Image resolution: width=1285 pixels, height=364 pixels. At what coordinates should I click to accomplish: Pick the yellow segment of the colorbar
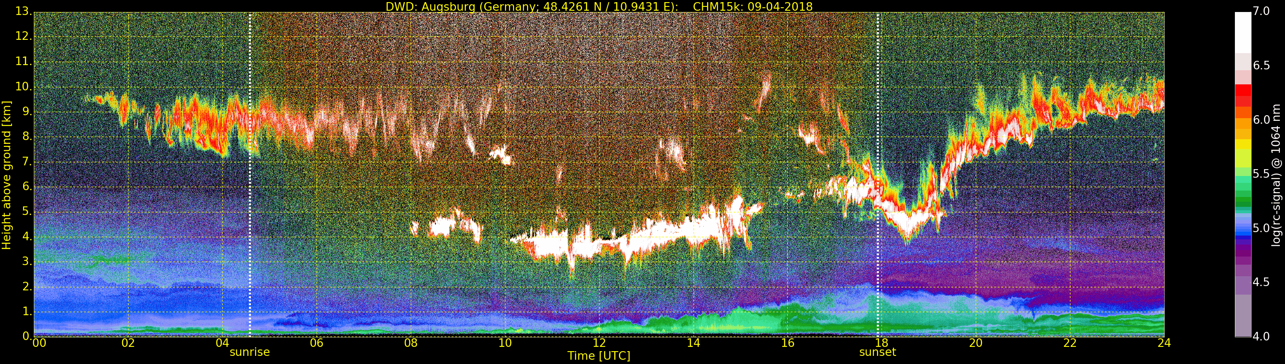(x=1243, y=144)
